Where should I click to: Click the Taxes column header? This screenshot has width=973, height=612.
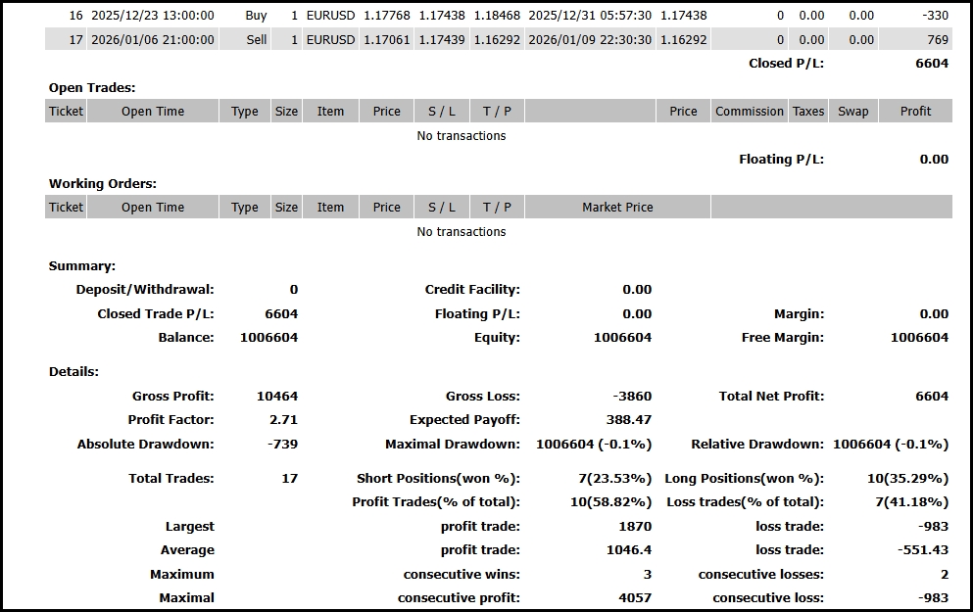coord(807,112)
